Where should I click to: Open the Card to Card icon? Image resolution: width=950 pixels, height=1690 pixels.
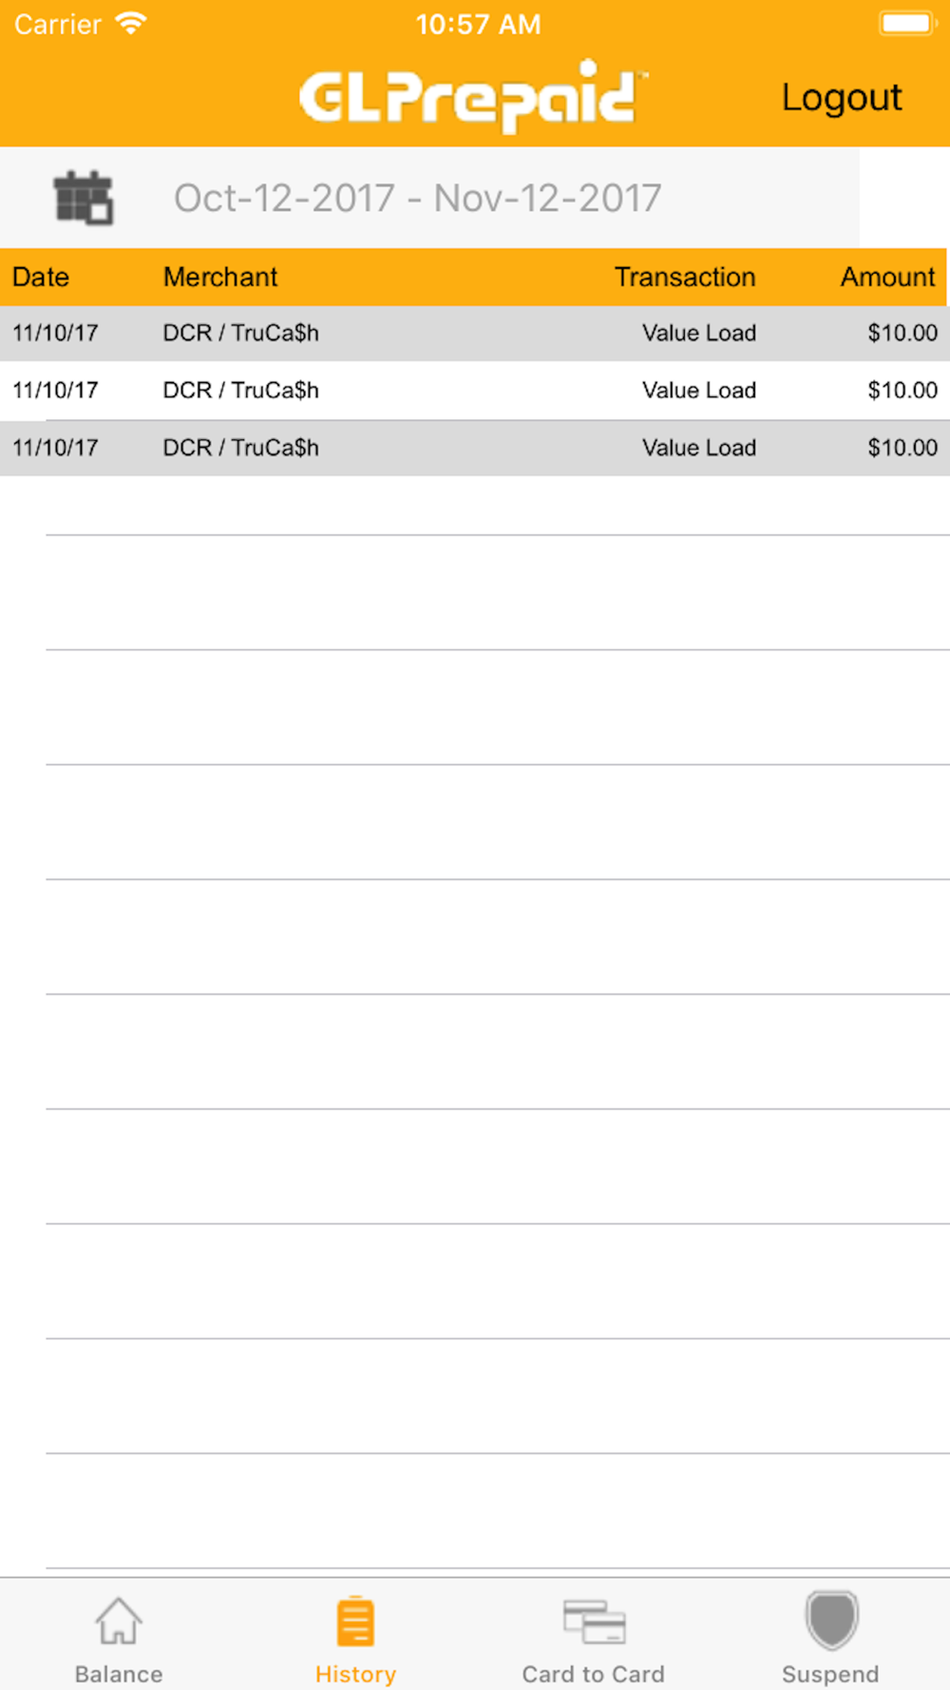point(594,1621)
